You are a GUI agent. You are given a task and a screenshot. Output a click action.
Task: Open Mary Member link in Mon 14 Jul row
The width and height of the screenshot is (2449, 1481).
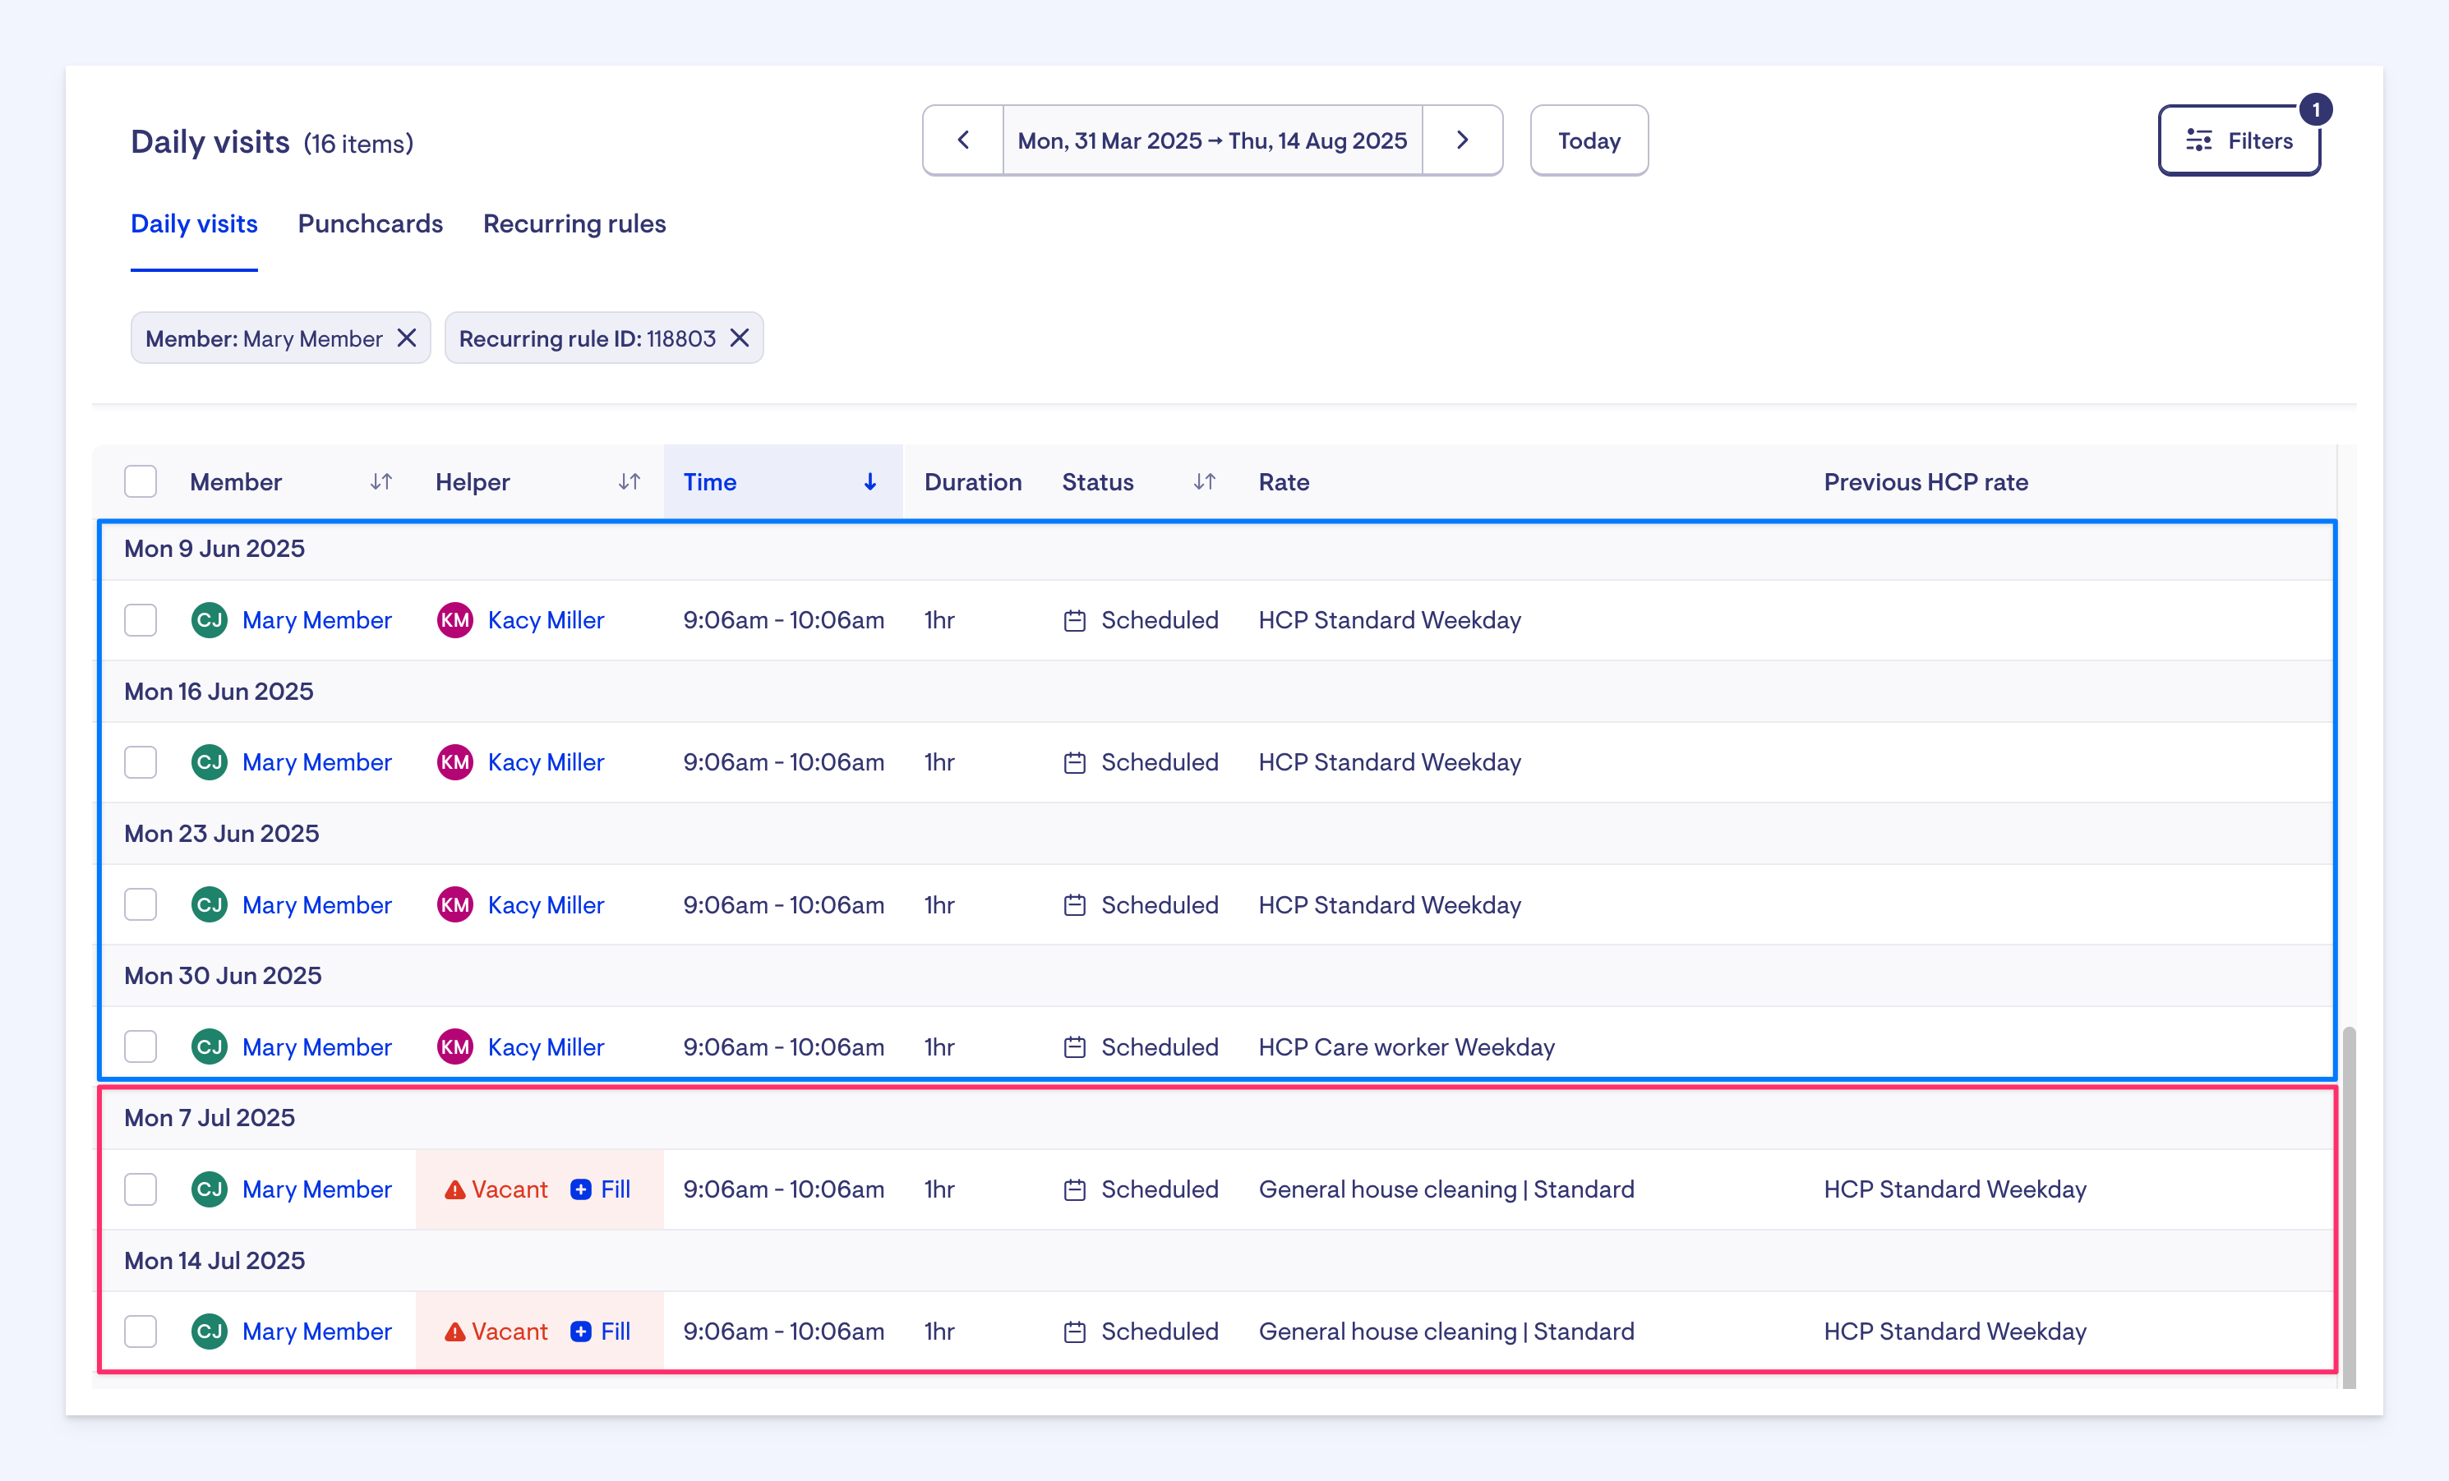[317, 1331]
